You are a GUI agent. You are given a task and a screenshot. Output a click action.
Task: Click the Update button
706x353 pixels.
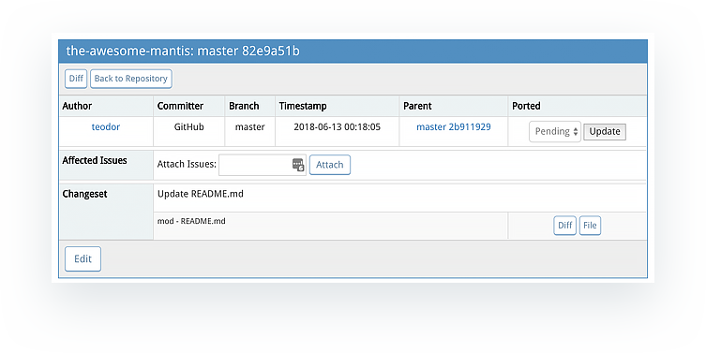point(605,132)
